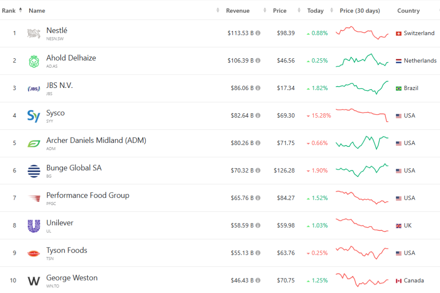Click the Nestlé company logo icon
The image size is (440, 293).
[x=34, y=33]
